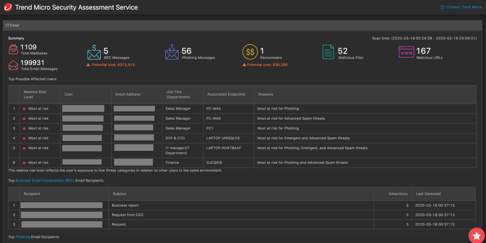Click the BEC potential cost warning text

[x=113, y=65]
